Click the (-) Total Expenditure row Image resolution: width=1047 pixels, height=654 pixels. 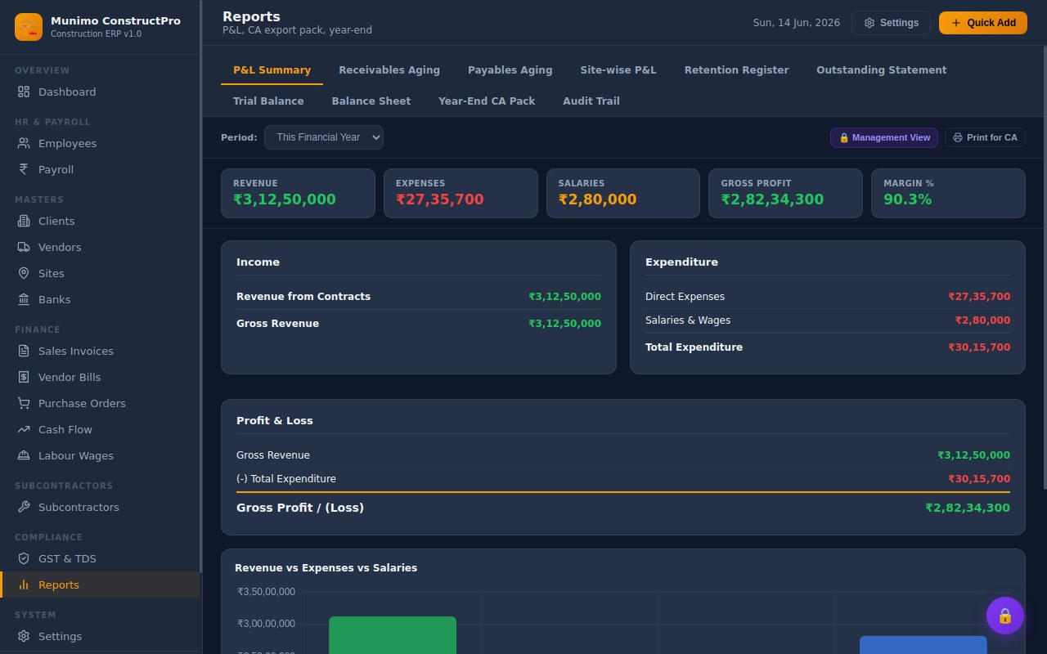click(623, 479)
